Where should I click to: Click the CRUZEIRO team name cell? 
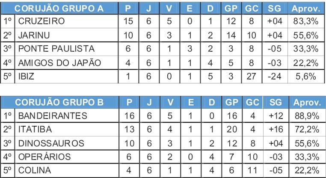[x=66, y=21]
